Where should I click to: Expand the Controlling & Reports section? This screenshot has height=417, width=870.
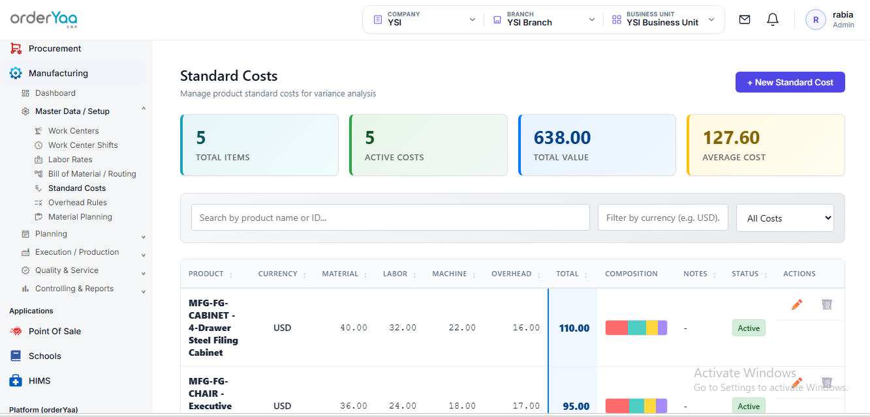tap(144, 292)
